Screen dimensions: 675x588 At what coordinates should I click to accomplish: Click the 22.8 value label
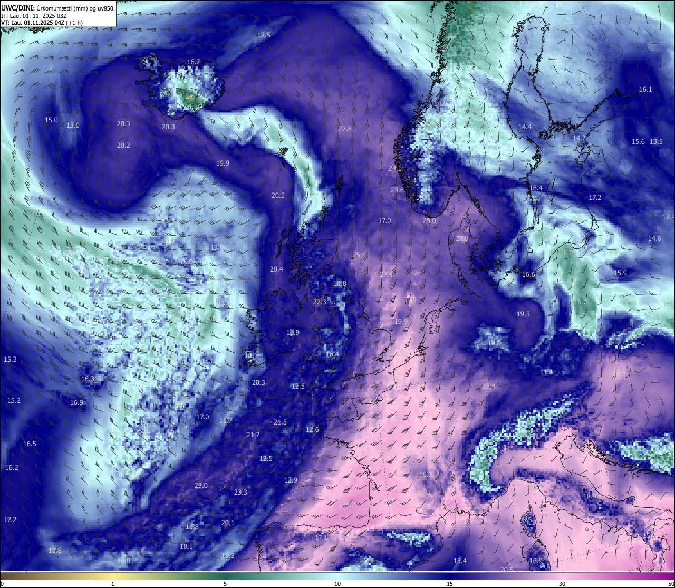click(345, 129)
